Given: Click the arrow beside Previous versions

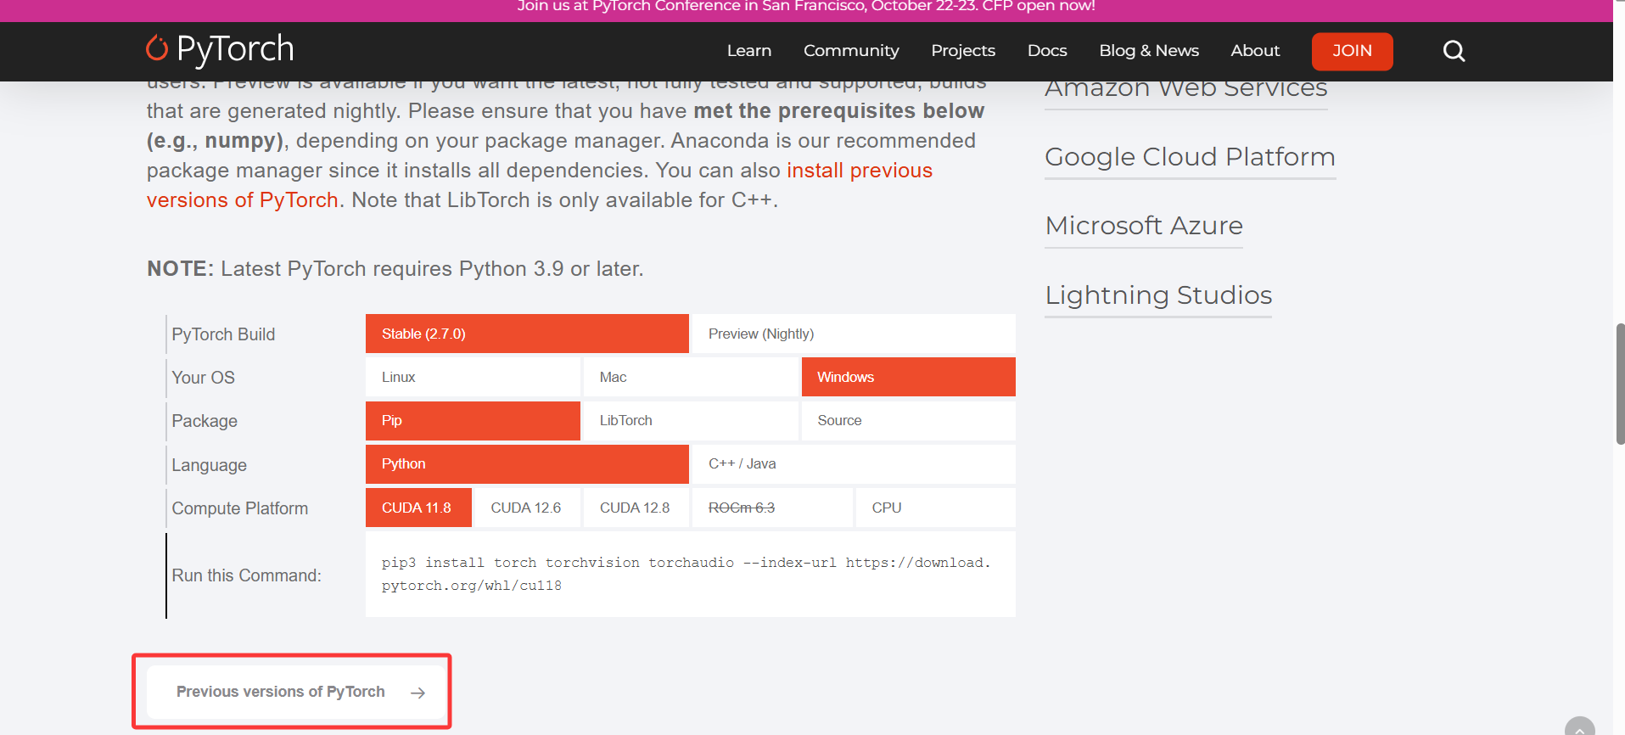Looking at the screenshot, I should [417, 693].
